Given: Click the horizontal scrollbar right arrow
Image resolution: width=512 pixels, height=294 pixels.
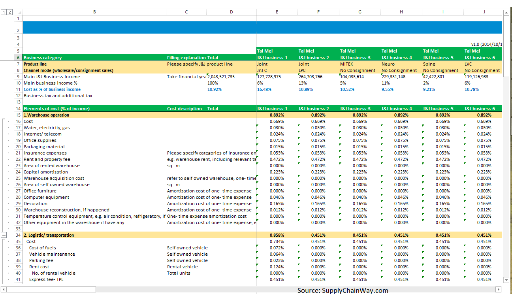Looking at the screenshot, I should point(499,289).
